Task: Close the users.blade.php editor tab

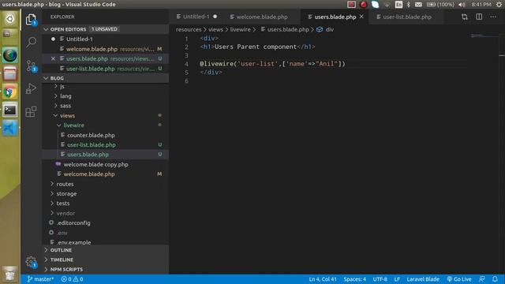Action: (361, 17)
